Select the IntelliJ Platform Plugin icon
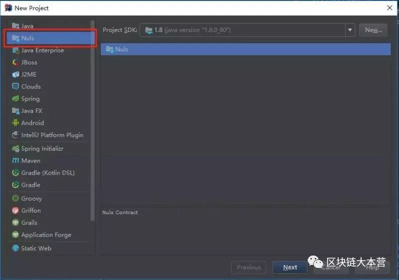 [15, 135]
